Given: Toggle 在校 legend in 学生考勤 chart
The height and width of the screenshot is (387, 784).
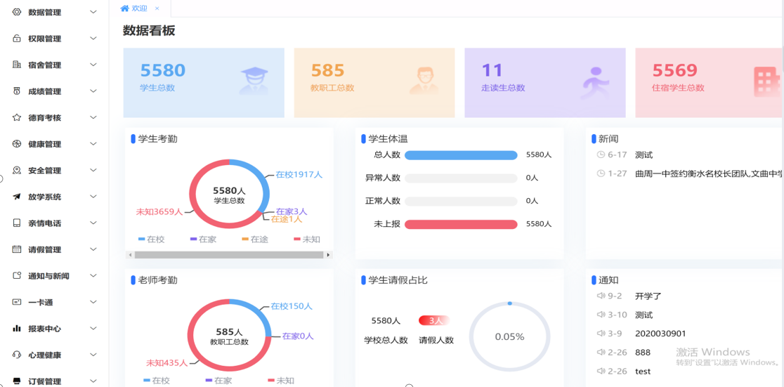Looking at the screenshot, I should (152, 240).
